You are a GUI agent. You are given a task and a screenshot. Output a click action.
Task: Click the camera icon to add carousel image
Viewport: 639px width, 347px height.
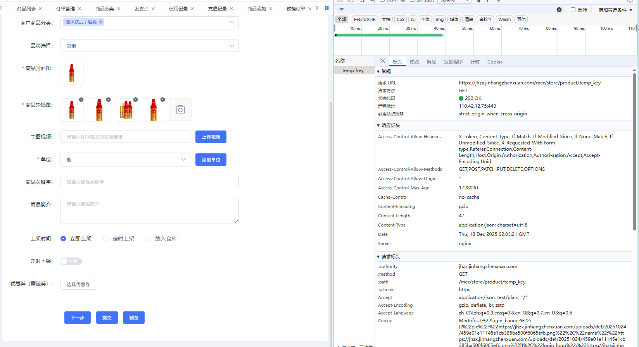180,110
